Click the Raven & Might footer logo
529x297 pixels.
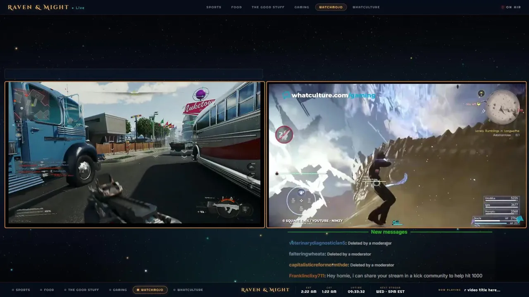(x=265, y=290)
